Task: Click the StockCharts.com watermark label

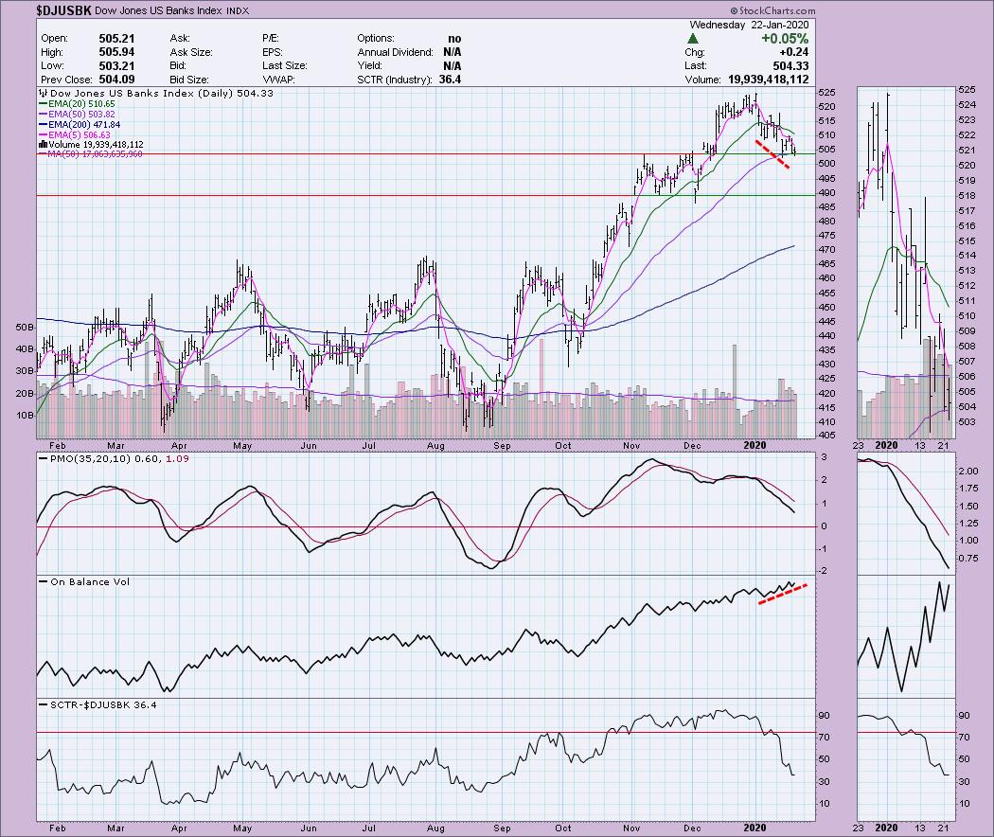Action: (x=772, y=10)
